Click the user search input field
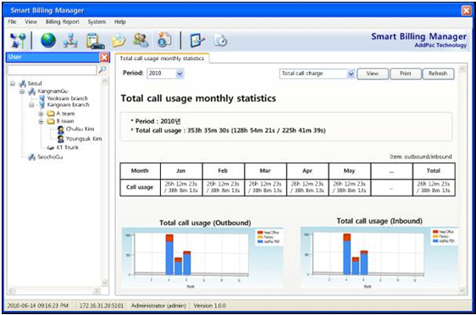This screenshot has height=315, width=476. click(52, 70)
